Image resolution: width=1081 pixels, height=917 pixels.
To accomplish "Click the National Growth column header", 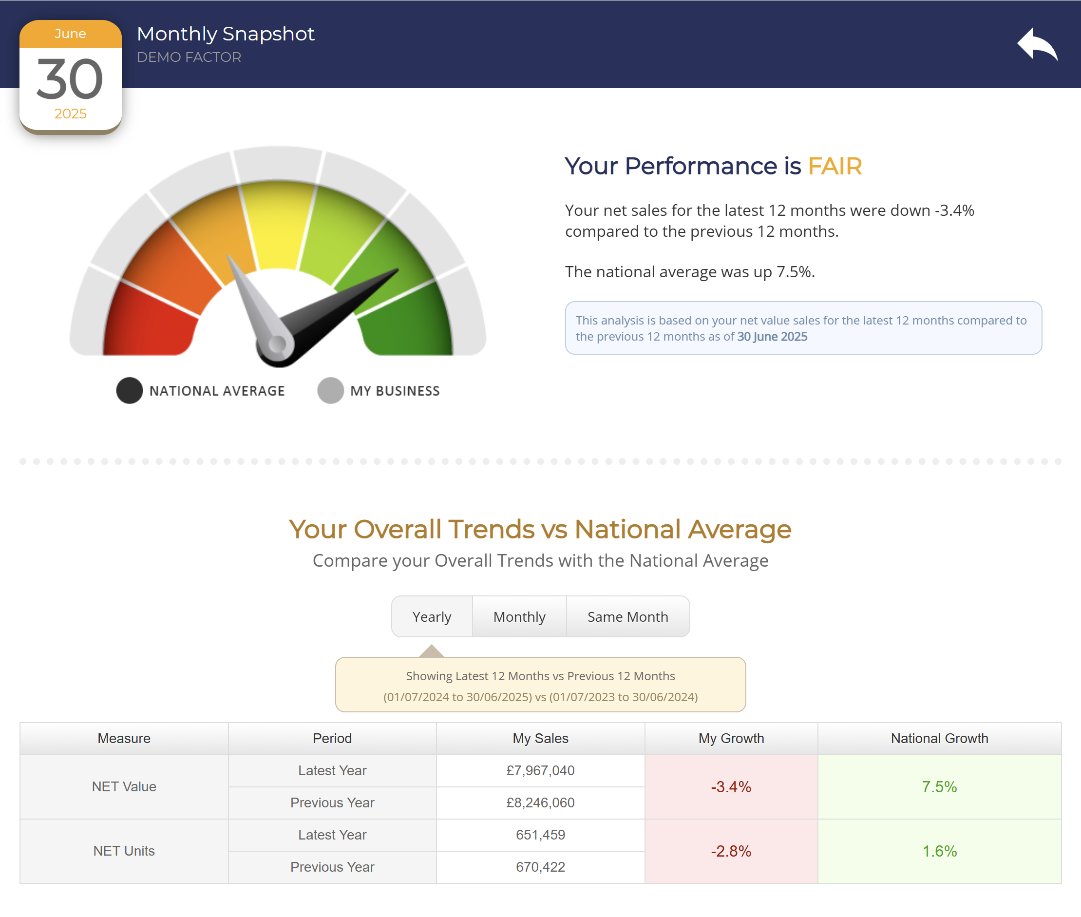I will [939, 738].
